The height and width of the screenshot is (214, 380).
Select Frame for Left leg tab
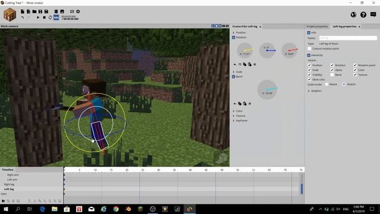click(x=245, y=26)
